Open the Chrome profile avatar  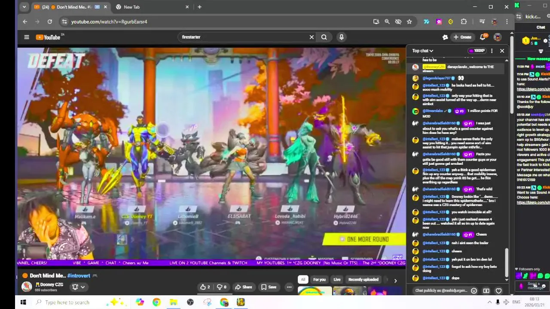(x=495, y=21)
